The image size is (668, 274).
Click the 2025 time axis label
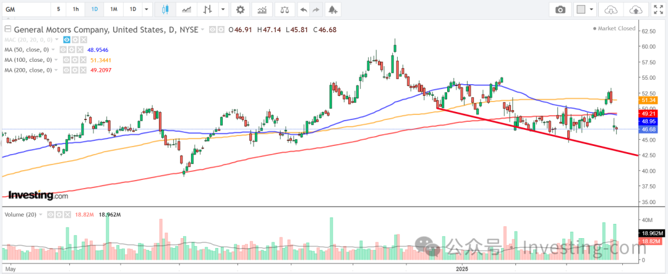point(462,269)
